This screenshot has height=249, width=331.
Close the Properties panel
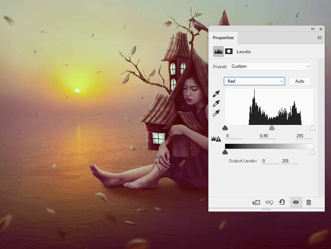[321, 29]
